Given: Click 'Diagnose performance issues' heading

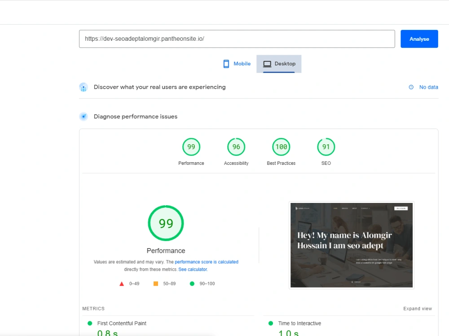Looking at the screenshot, I should coord(136,116).
